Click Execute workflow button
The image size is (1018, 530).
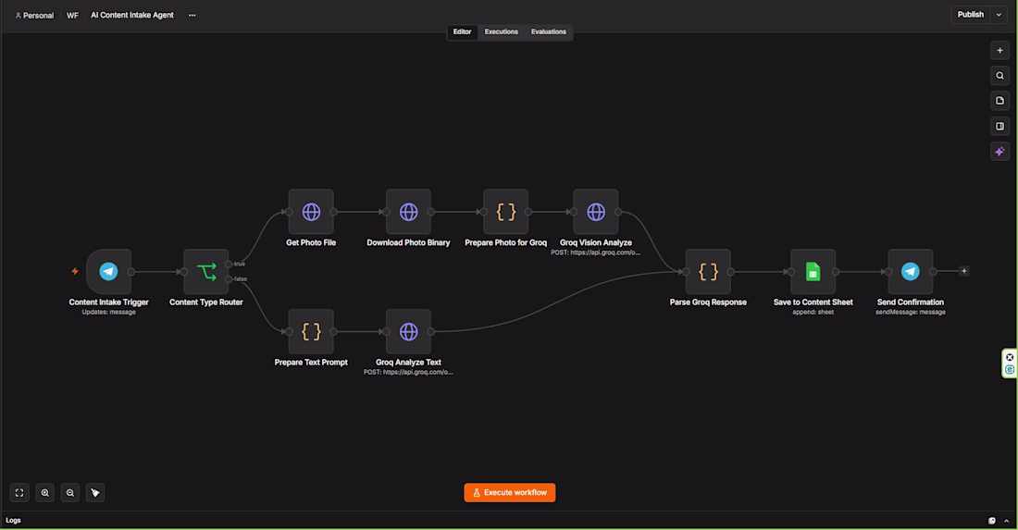pyautogui.click(x=510, y=492)
